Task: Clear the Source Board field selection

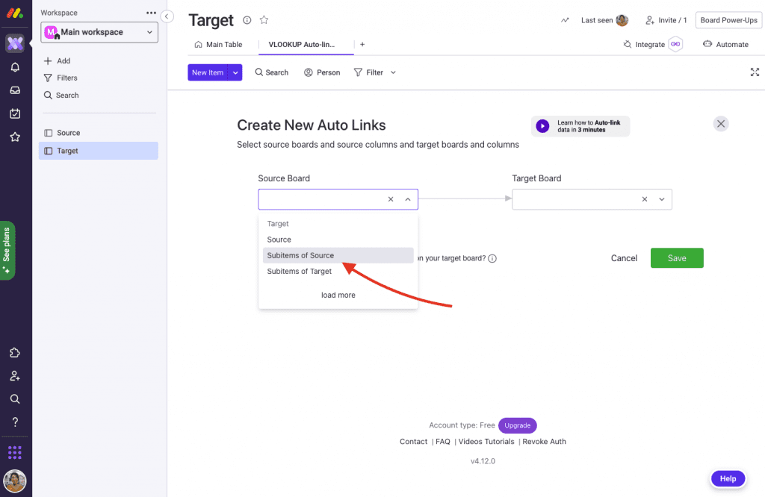Action: coord(391,199)
